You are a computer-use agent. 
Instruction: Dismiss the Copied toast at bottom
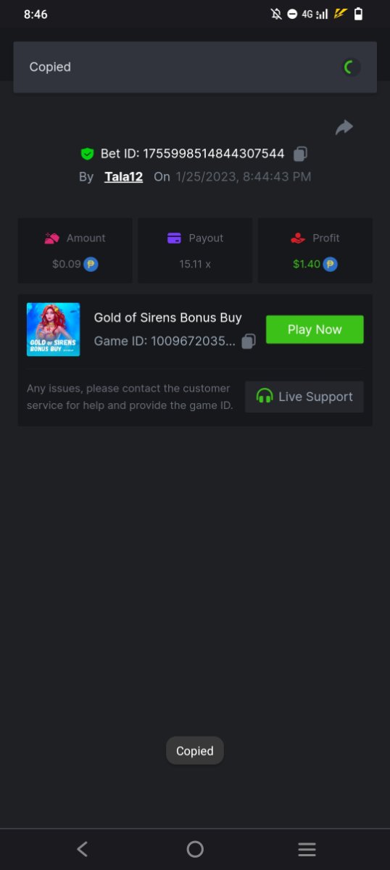tap(195, 751)
